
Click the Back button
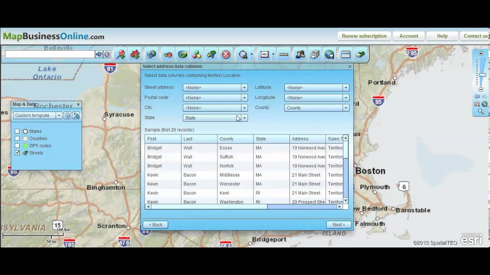coord(155,225)
